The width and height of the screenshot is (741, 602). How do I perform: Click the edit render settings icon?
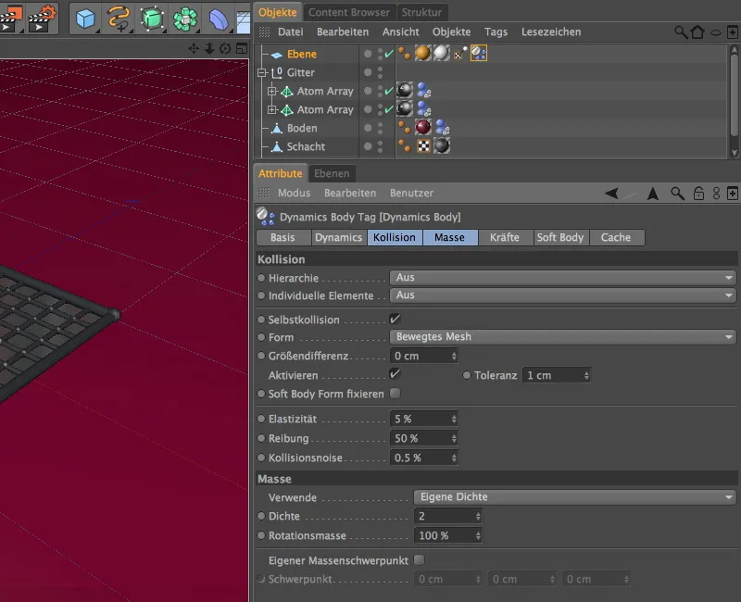(x=43, y=19)
